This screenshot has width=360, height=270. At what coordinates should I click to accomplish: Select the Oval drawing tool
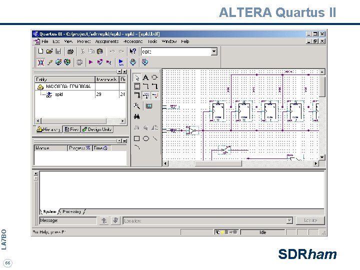pyautogui.click(x=146, y=138)
